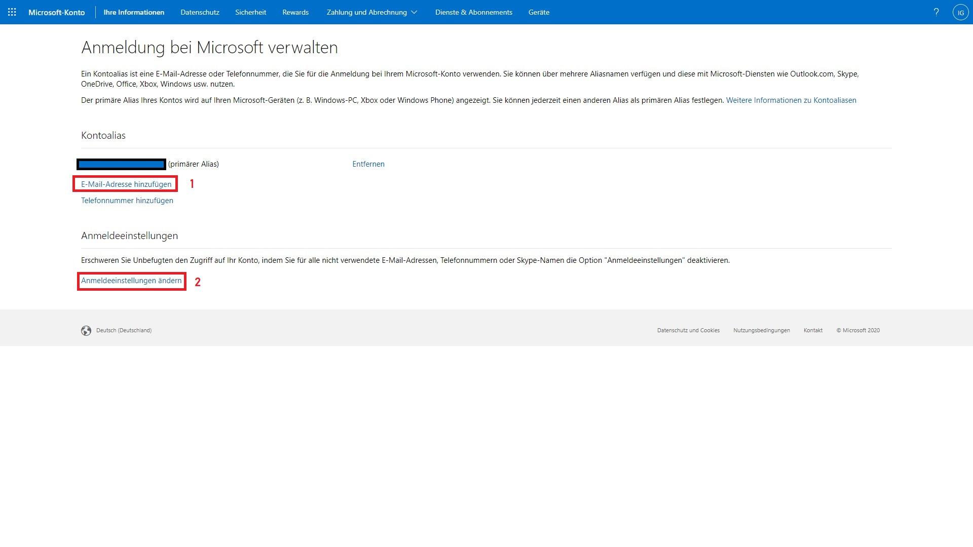Image resolution: width=973 pixels, height=547 pixels.
Task: Go to Dienste & Abonnements
Action: [x=473, y=12]
